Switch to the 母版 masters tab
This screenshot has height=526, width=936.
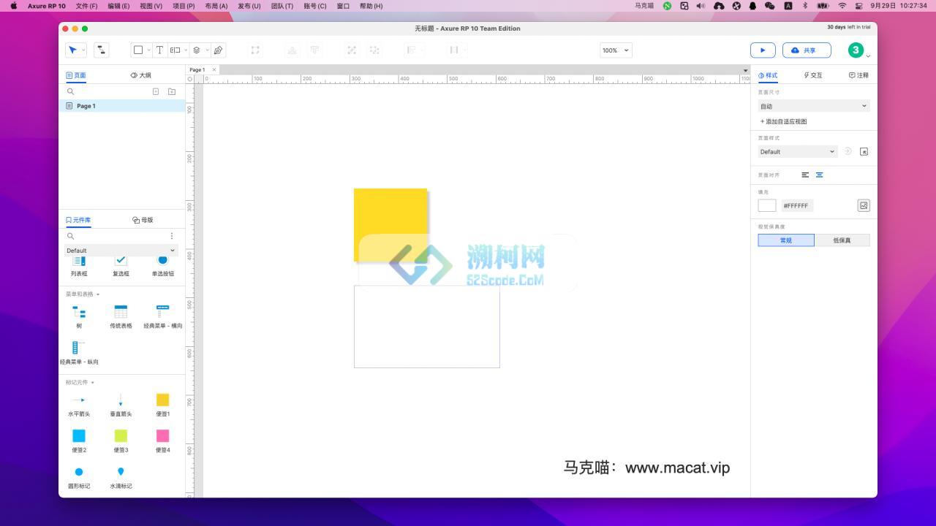pyautogui.click(x=143, y=220)
